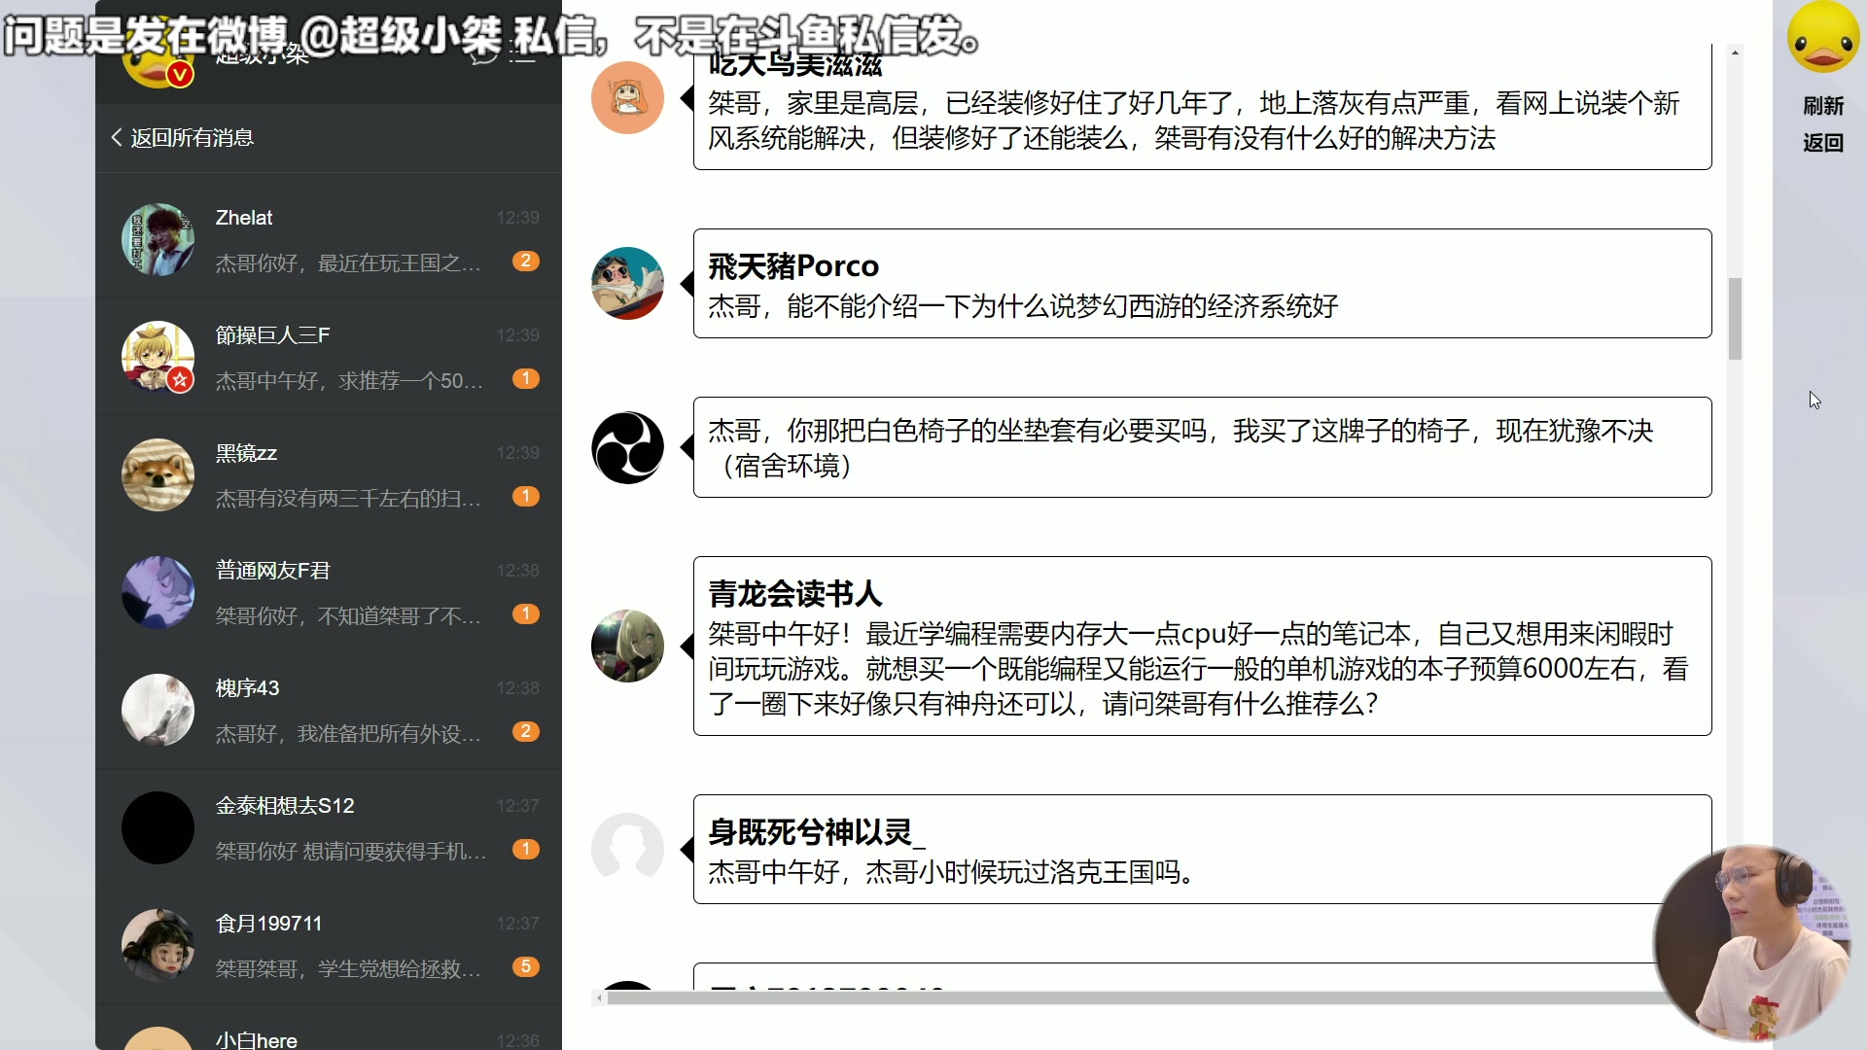Open 普通网友F君's avatar
Screen dimensions: 1867x1050
[x=158, y=592]
